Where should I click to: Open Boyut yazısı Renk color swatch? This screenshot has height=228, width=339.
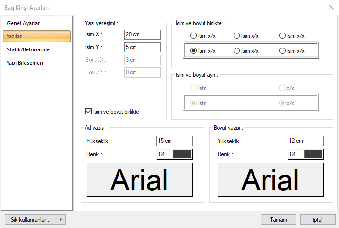pyautogui.click(x=305, y=154)
